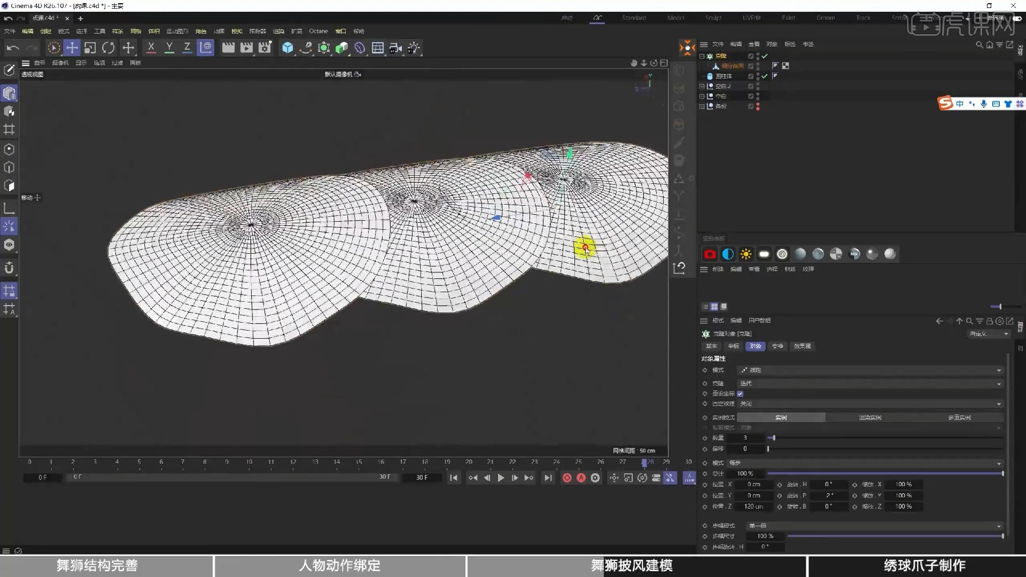Add a light object
The image size is (1026, 577).
coord(414,48)
